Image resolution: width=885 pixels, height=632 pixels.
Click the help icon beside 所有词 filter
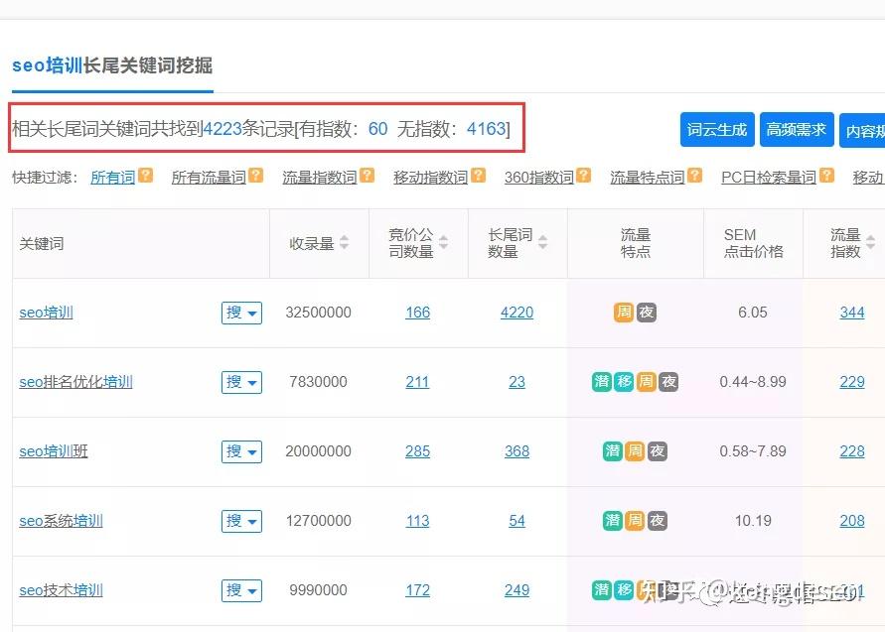(x=146, y=177)
